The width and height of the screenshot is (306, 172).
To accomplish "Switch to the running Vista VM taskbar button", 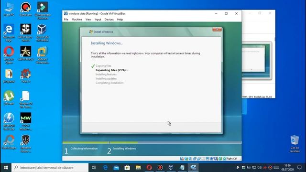I will click(193, 168).
